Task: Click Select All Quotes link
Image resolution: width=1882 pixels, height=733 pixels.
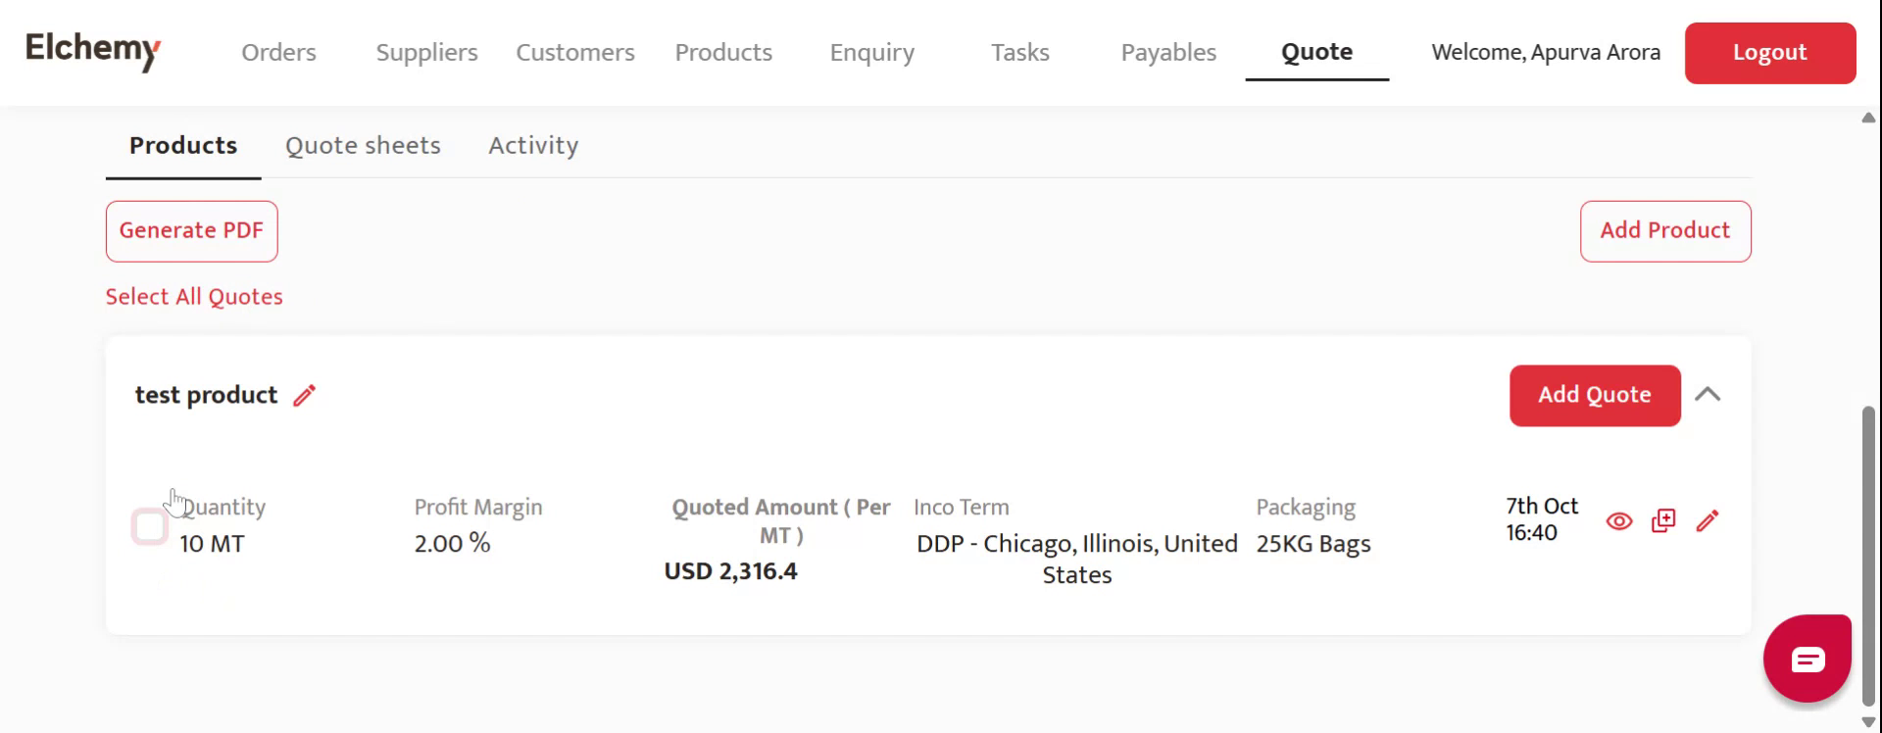Action: pos(194,297)
